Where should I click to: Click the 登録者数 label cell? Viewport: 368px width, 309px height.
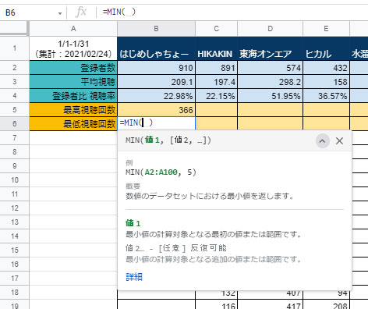(73, 68)
